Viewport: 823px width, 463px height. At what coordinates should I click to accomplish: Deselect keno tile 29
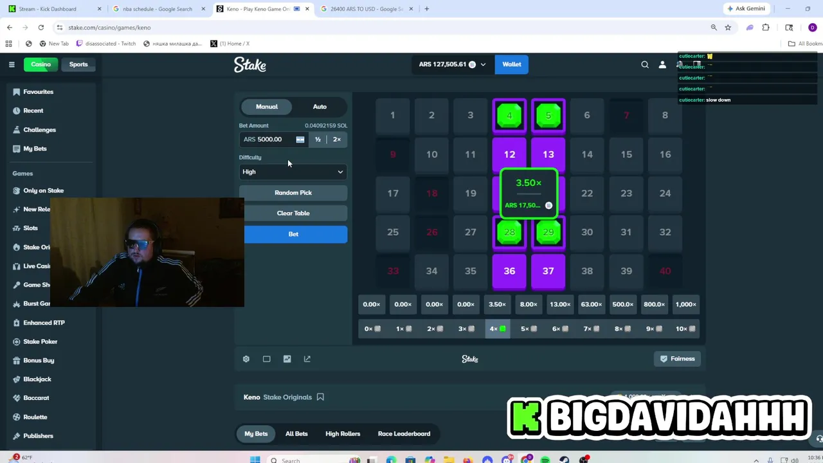click(x=548, y=232)
